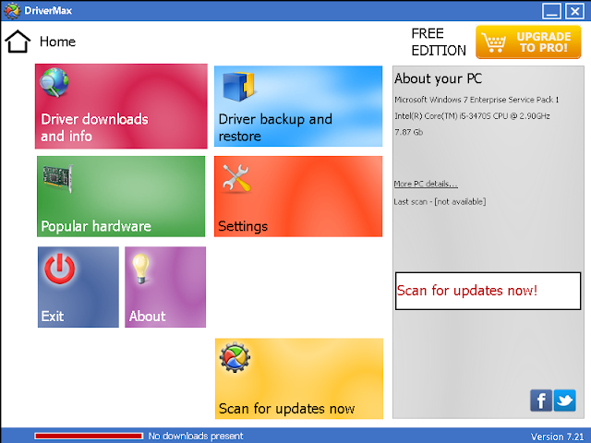
Task: Click the red download progress bar
Action: click(89, 436)
